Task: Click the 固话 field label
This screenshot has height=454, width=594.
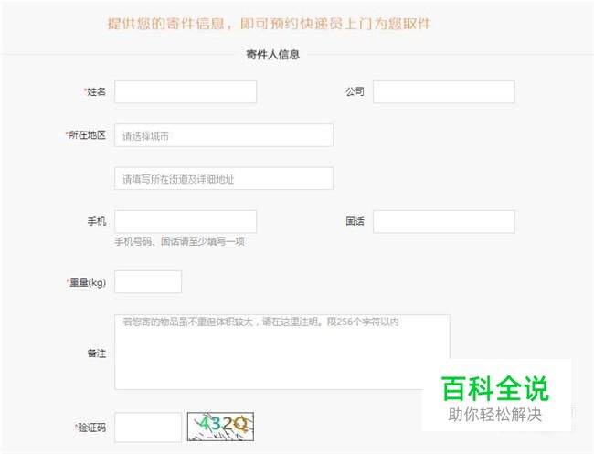Action: coord(355,221)
